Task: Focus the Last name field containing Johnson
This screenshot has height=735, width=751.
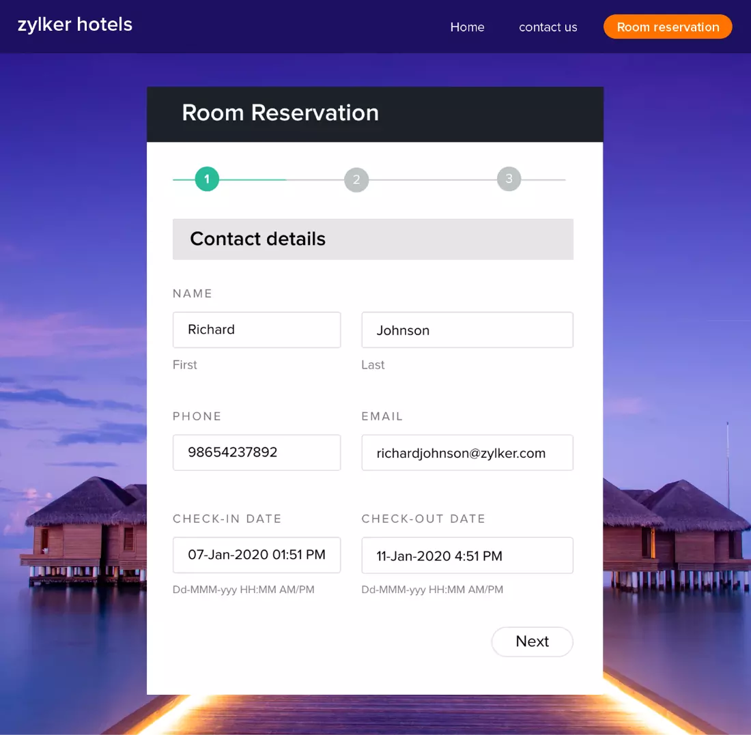Action: 467,330
